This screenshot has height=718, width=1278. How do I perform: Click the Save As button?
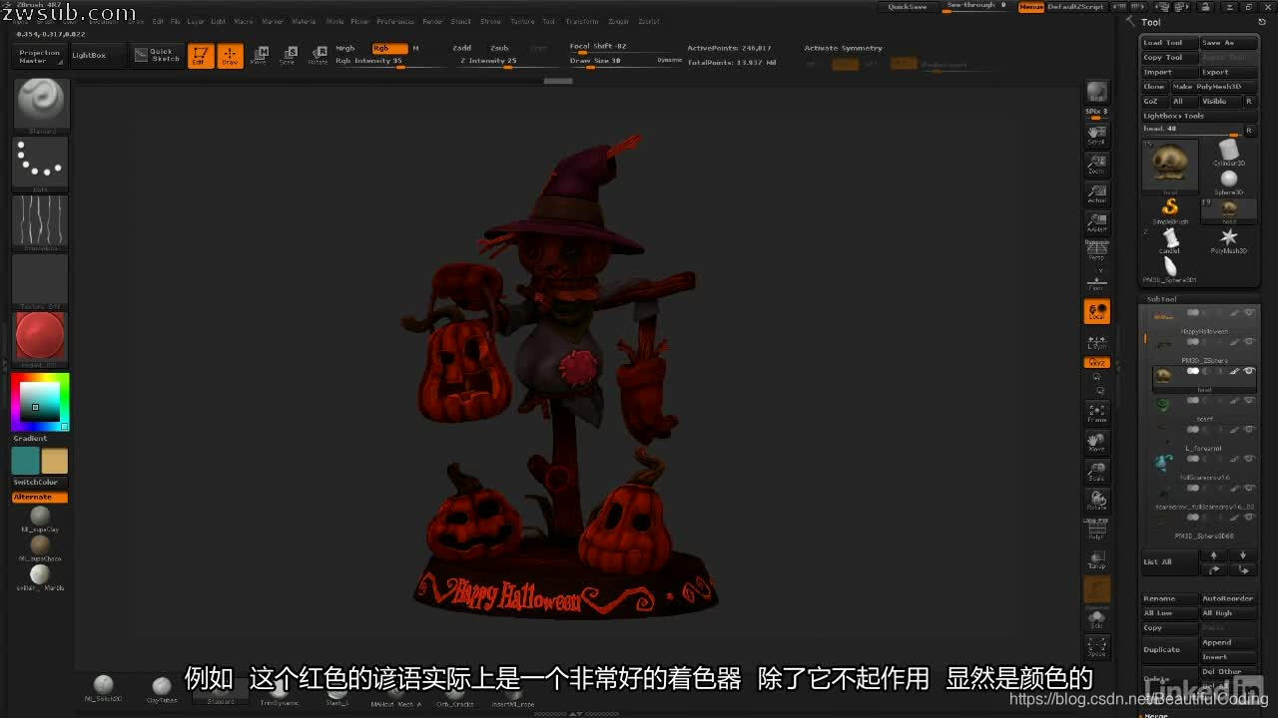[1227, 43]
